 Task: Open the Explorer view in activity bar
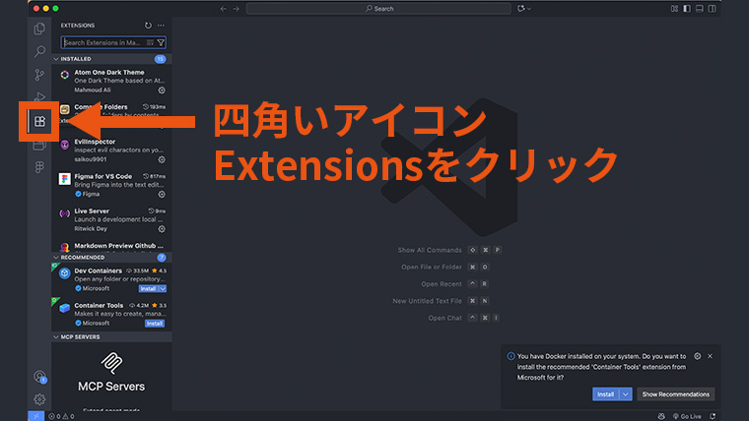click(39, 30)
